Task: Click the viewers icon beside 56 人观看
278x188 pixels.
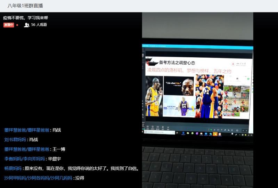Action: coord(26,25)
